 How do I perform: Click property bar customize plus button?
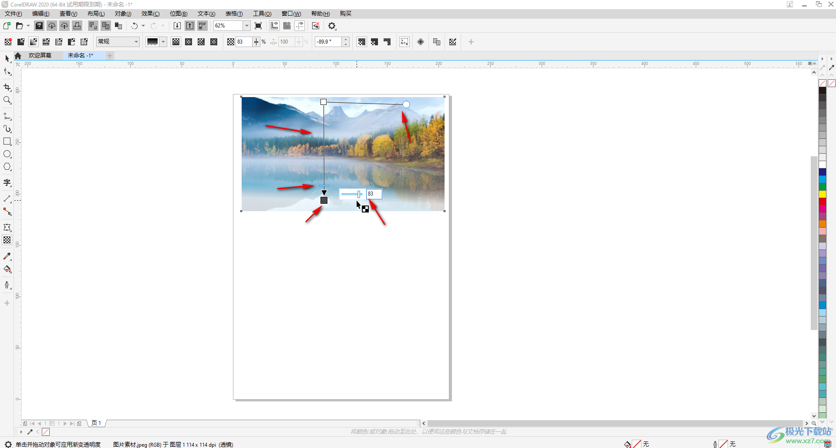point(471,42)
